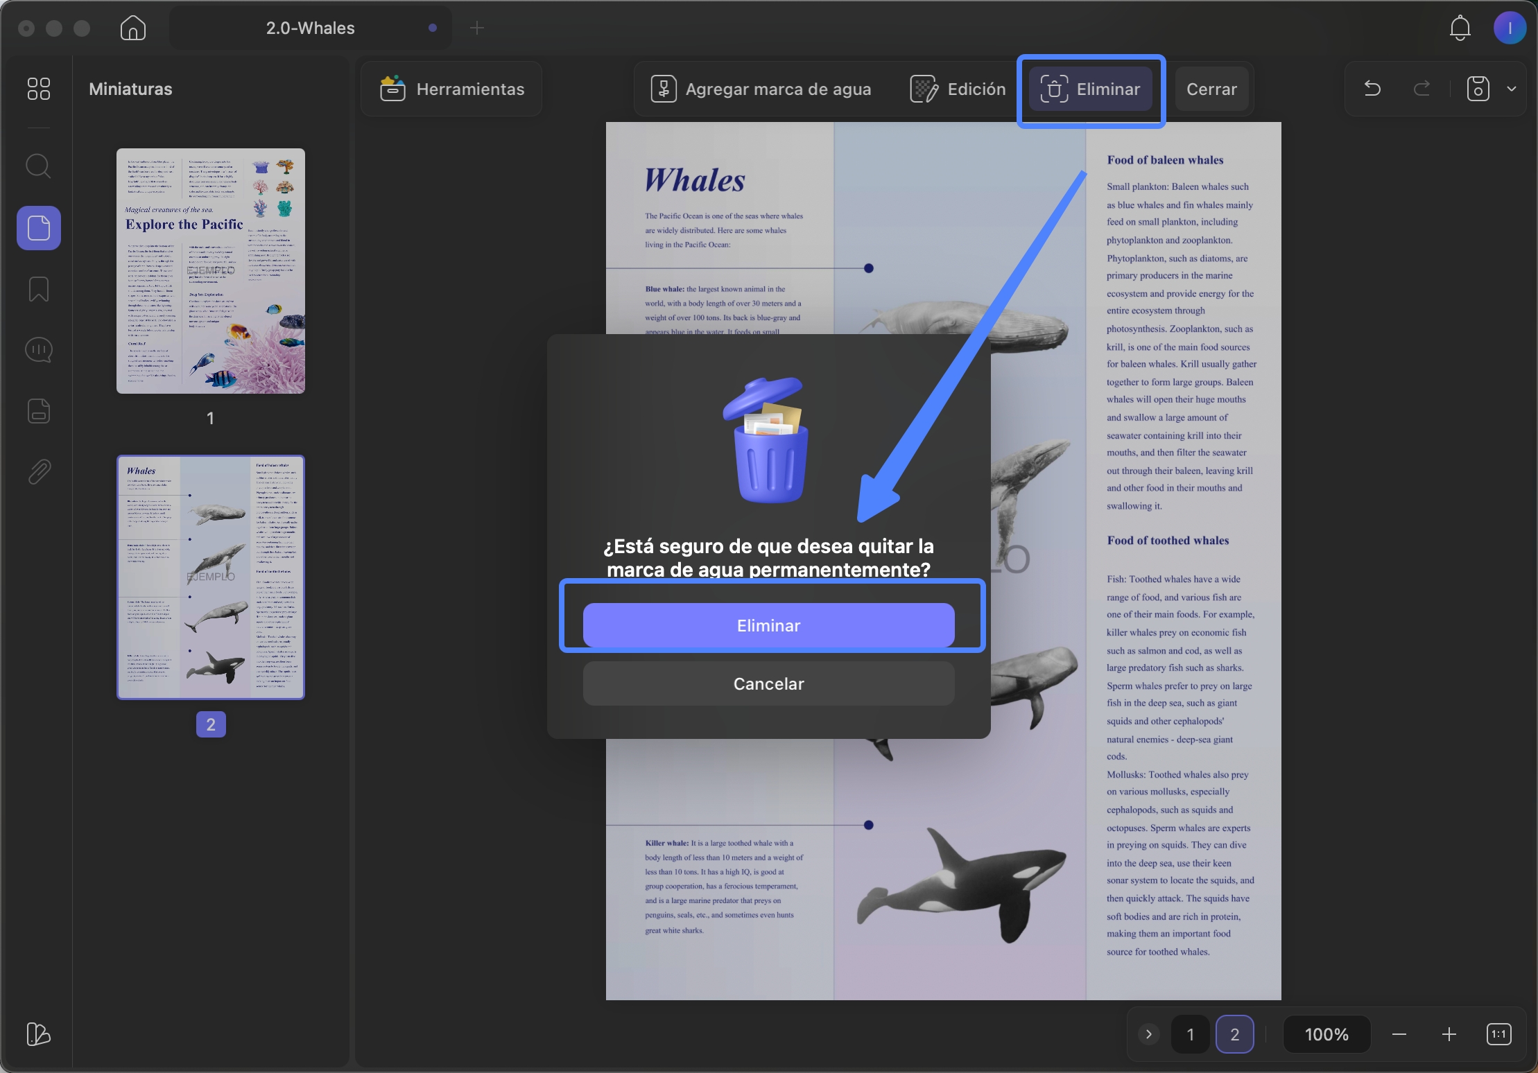Undo the last action
Screen dimensions: 1538x1073
(x=1372, y=89)
